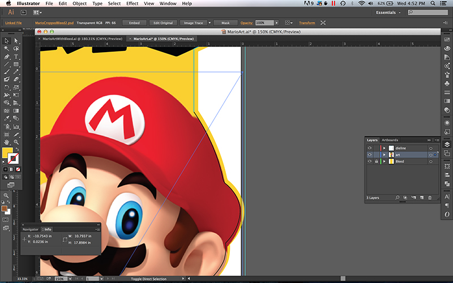Screen dimensions: 453x283
Task: Select the Eraser tool
Action: tap(16, 79)
